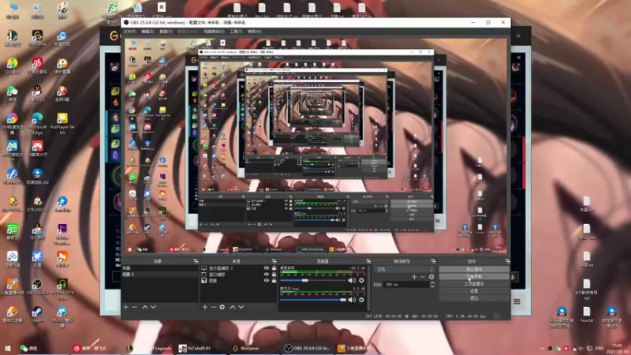Image resolution: width=631 pixels, height=355 pixels.
Task: Toggle lock on 显示器捕获 2 source
Action: pos(274,268)
